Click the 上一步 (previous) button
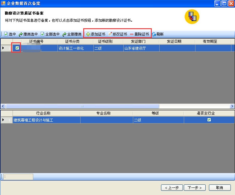Viewport: 235px width, 195px height. (x=172, y=187)
